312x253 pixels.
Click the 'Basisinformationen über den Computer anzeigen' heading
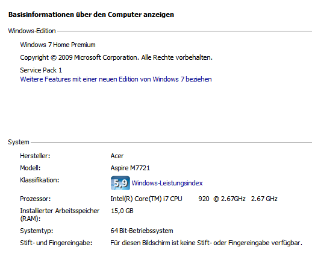tap(91, 14)
